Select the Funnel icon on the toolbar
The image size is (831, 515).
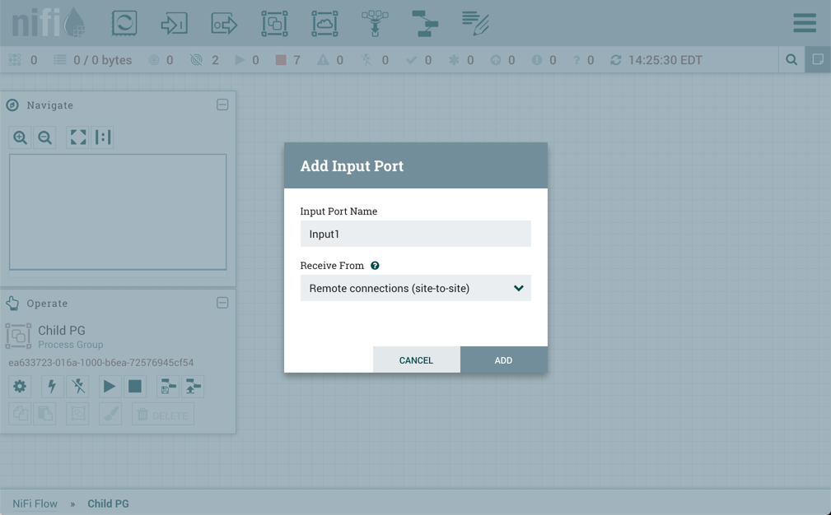pos(375,23)
